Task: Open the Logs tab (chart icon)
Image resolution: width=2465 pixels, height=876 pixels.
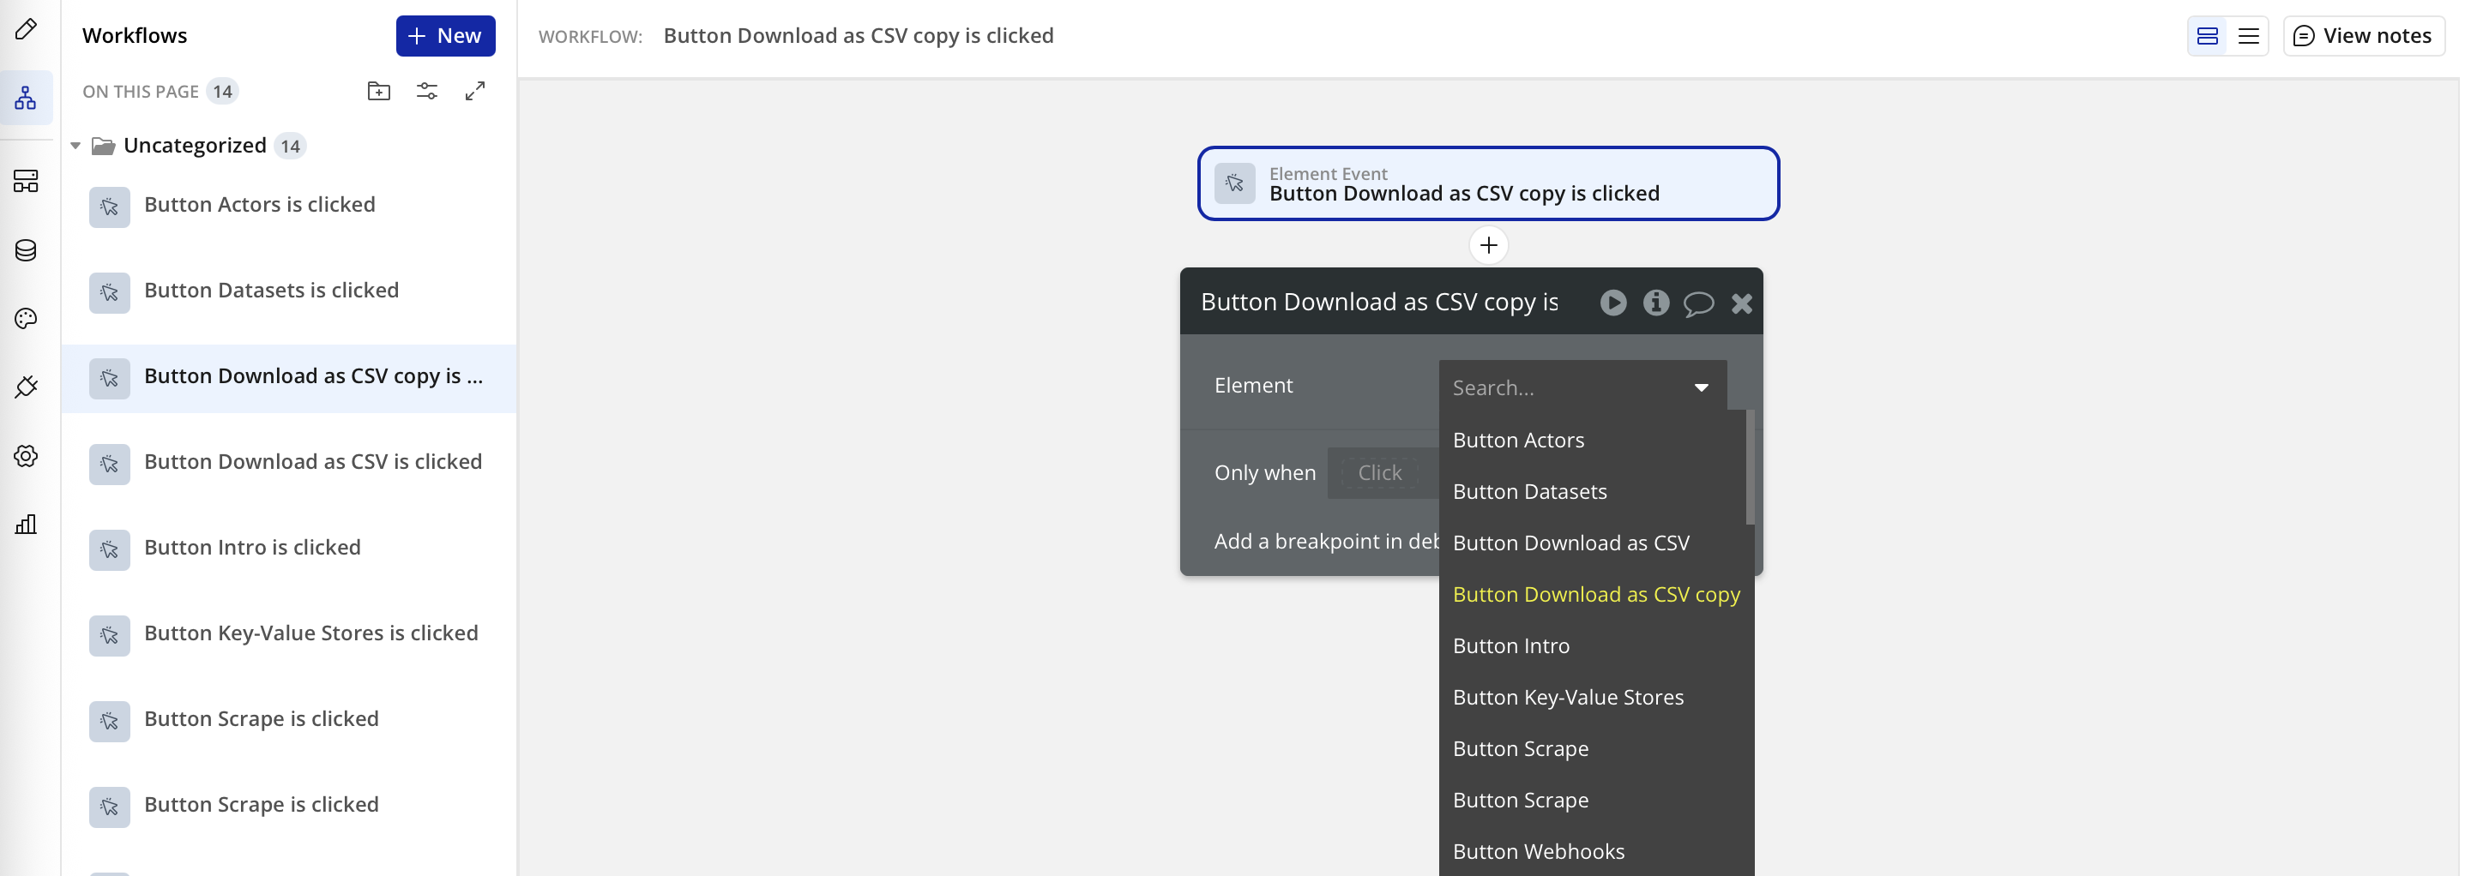Action: (26, 524)
